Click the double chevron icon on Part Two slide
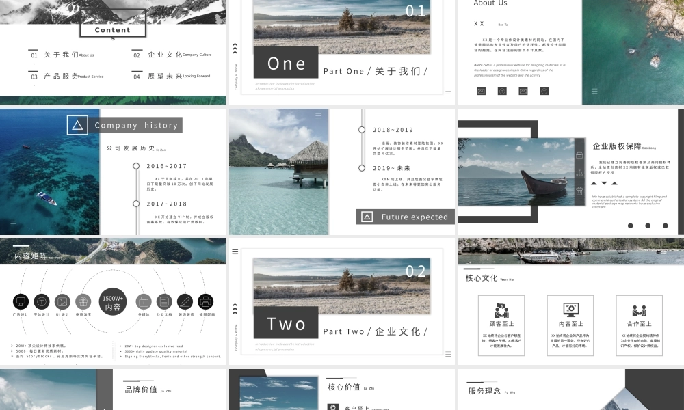The height and width of the screenshot is (410, 684). (x=235, y=308)
